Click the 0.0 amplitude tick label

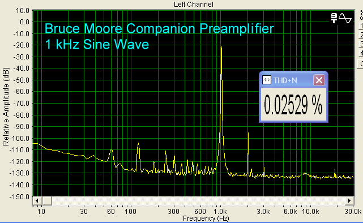[25, 22]
